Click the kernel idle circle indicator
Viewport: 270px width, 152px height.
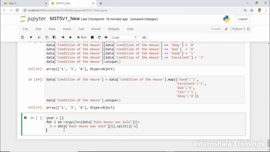click(x=248, y=29)
